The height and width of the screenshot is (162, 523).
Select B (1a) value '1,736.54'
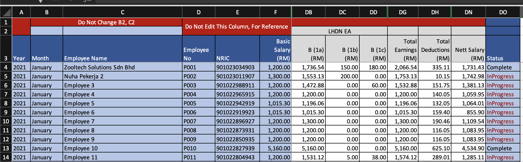pos(308,67)
